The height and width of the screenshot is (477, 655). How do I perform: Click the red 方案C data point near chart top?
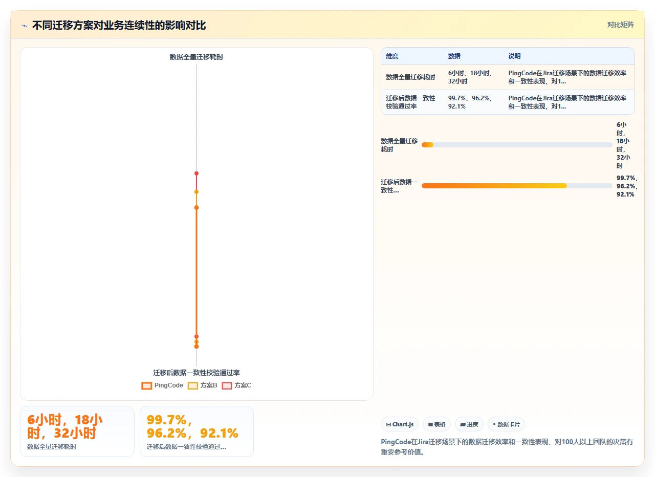196,174
